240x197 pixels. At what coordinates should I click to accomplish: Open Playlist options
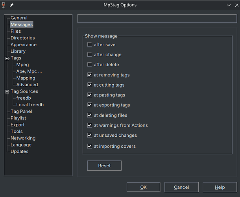pos(18,118)
